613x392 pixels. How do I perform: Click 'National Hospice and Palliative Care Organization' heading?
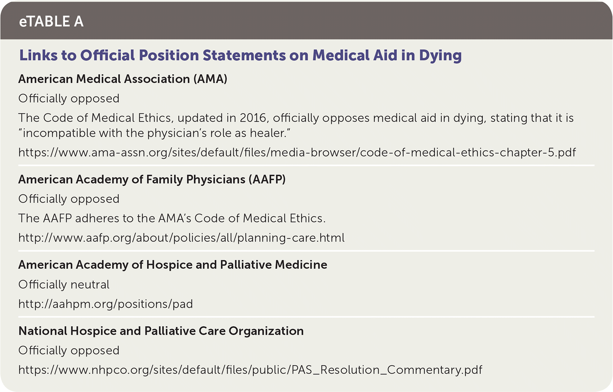(161, 331)
